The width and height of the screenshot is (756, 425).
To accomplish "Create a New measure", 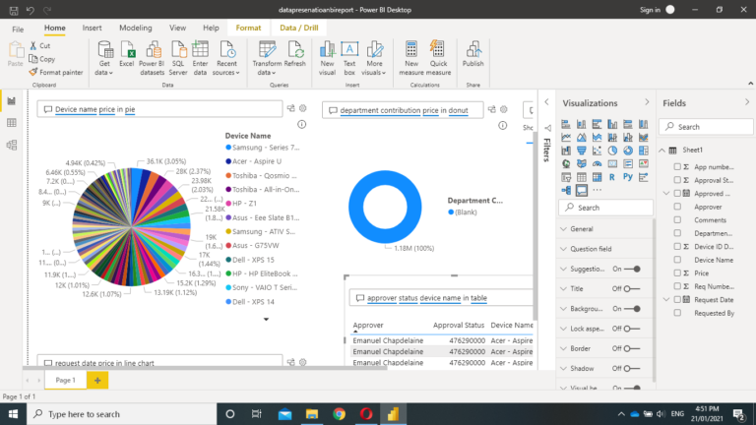I will (x=411, y=58).
